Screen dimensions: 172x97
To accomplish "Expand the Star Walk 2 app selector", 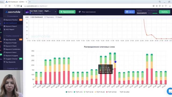I will [x=55, y=12].
